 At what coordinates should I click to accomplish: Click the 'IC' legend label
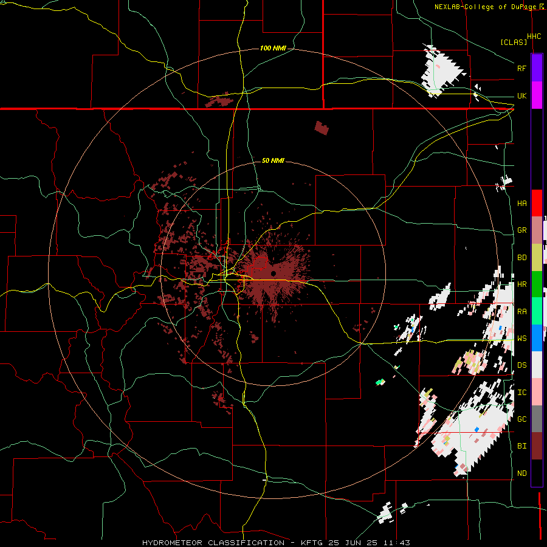[521, 392]
